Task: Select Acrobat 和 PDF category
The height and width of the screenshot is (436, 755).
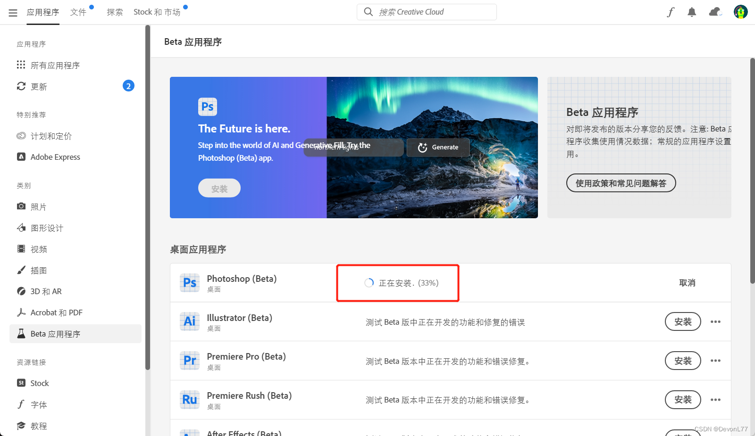Action: [x=75, y=313]
